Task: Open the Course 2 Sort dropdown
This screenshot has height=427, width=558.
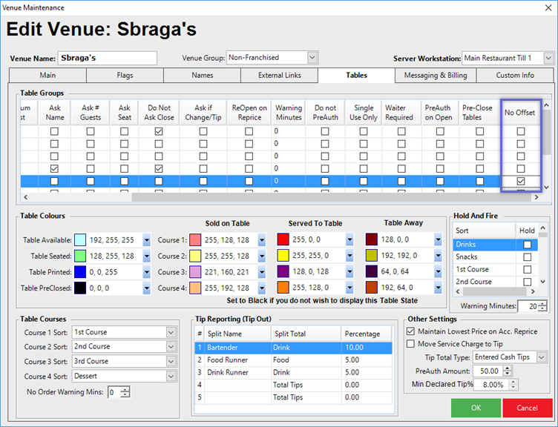Action: 171,347
